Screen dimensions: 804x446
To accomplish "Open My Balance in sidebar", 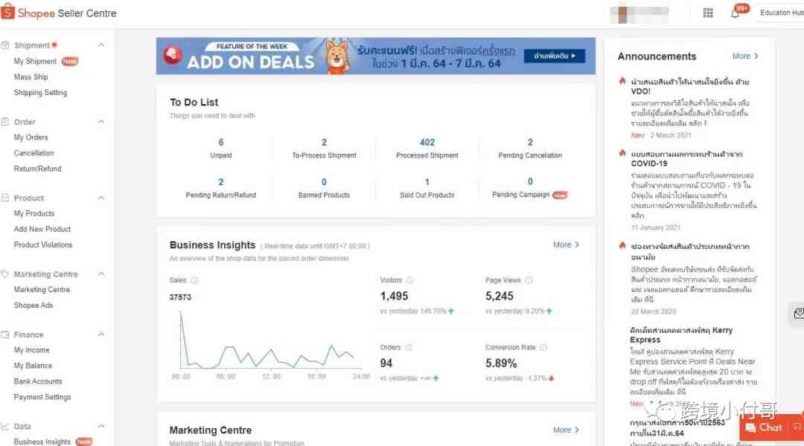I will click(x=33, y=366).
